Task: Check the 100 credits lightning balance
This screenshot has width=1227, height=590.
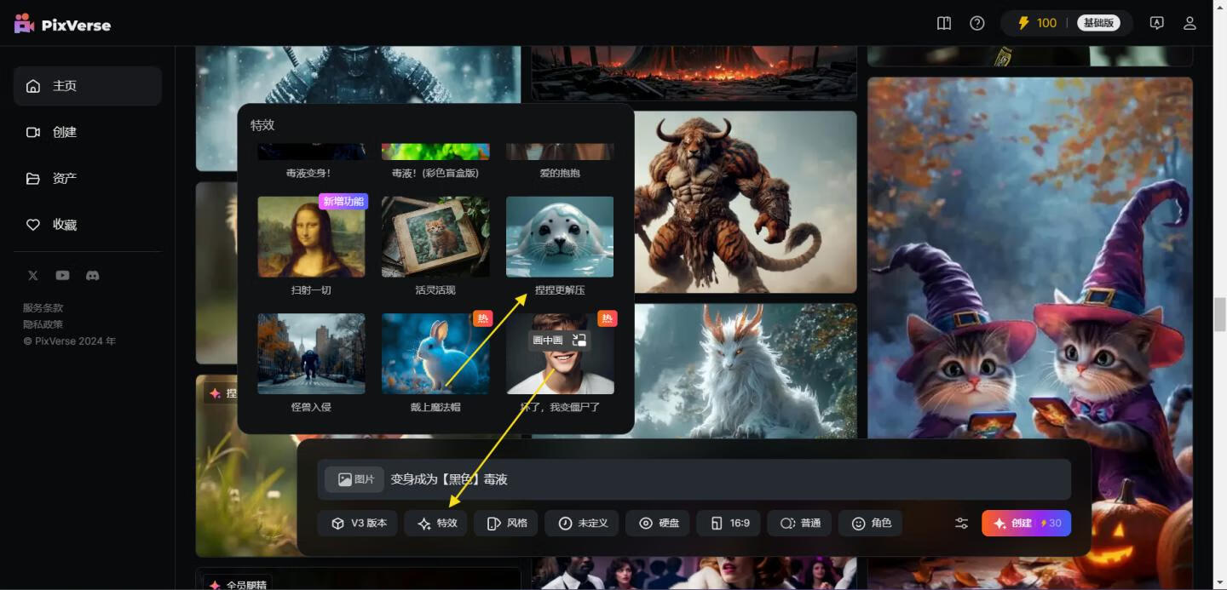Action: (1037, 23)
